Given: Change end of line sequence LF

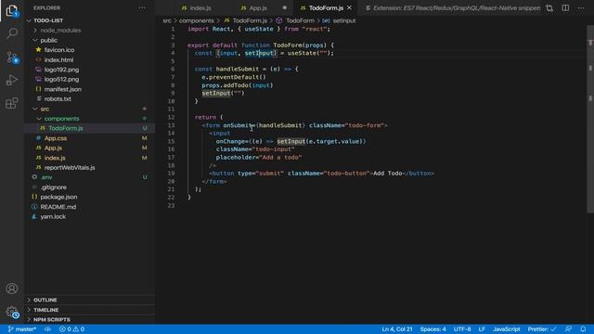Looking at the screenshot, I should coord(482,329).
